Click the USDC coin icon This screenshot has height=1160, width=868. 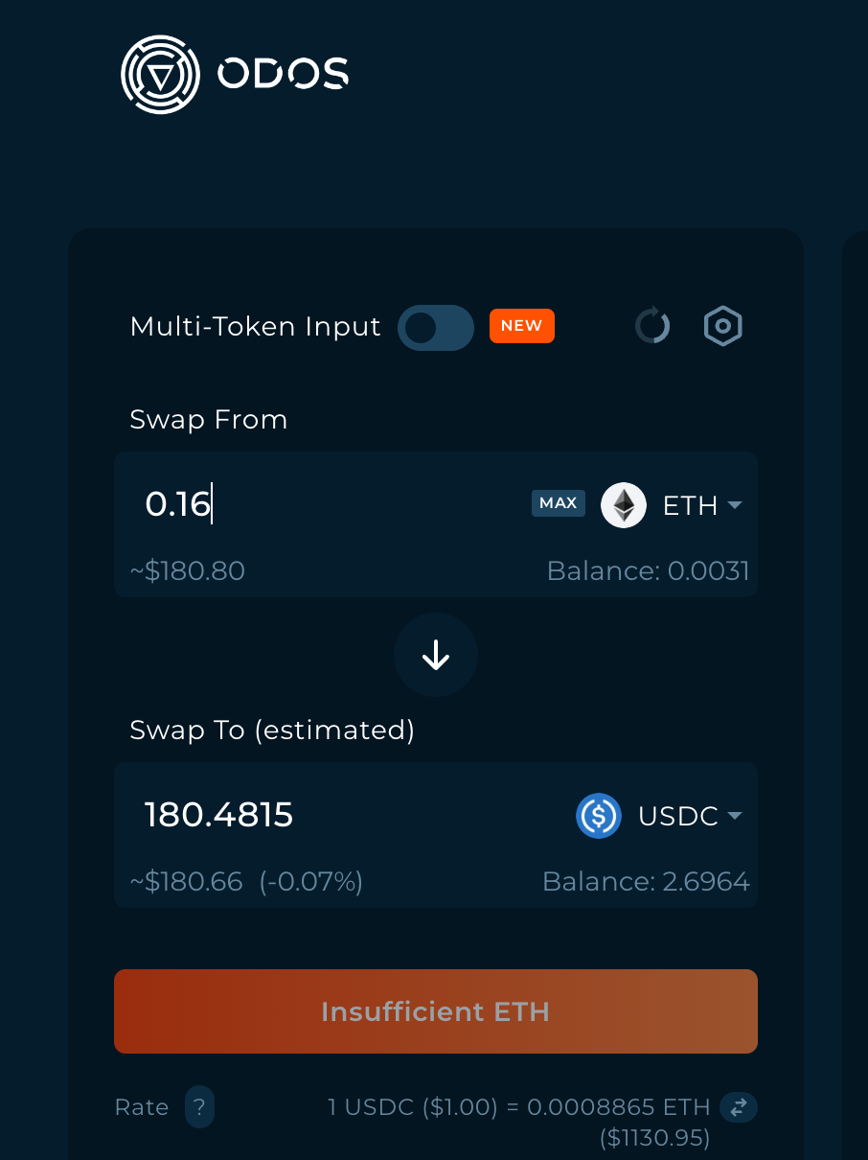599,816
